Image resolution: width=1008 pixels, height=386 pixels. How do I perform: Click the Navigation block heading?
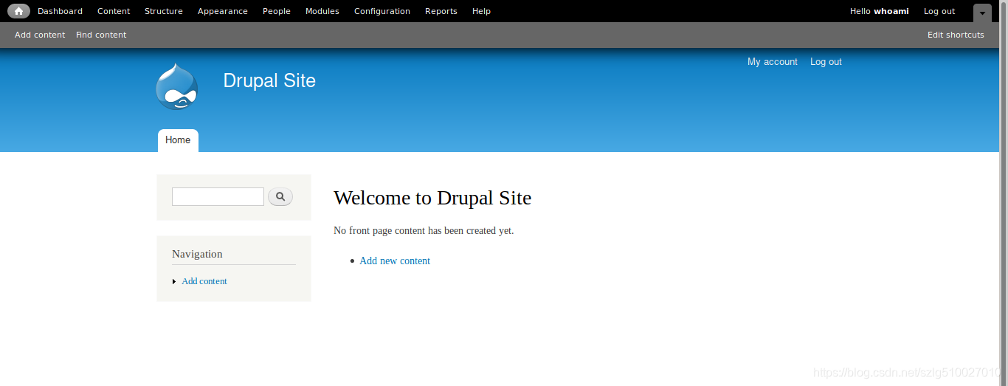click(x=197, y=254)
